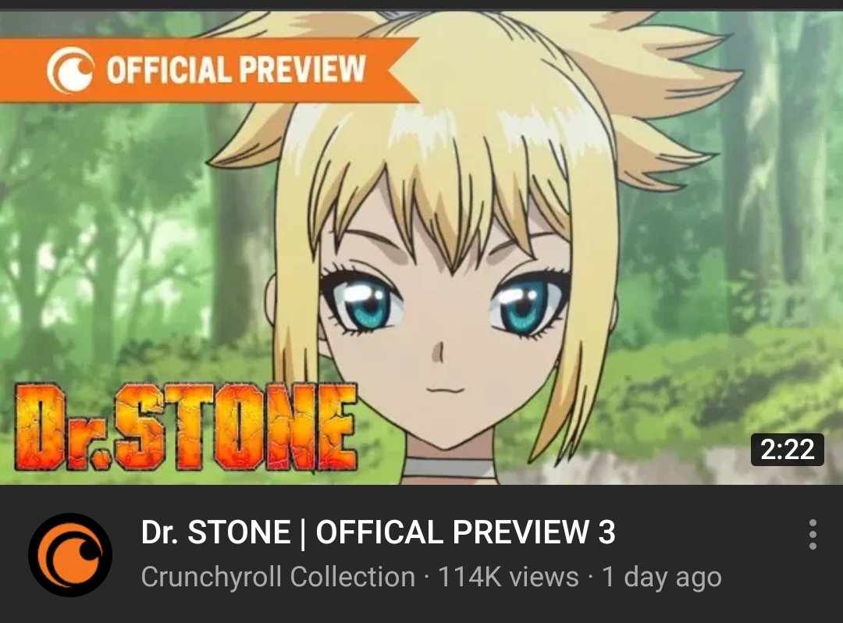
Task: Click the Crunchyroll Collection channel name
Action: coord(278,577)
